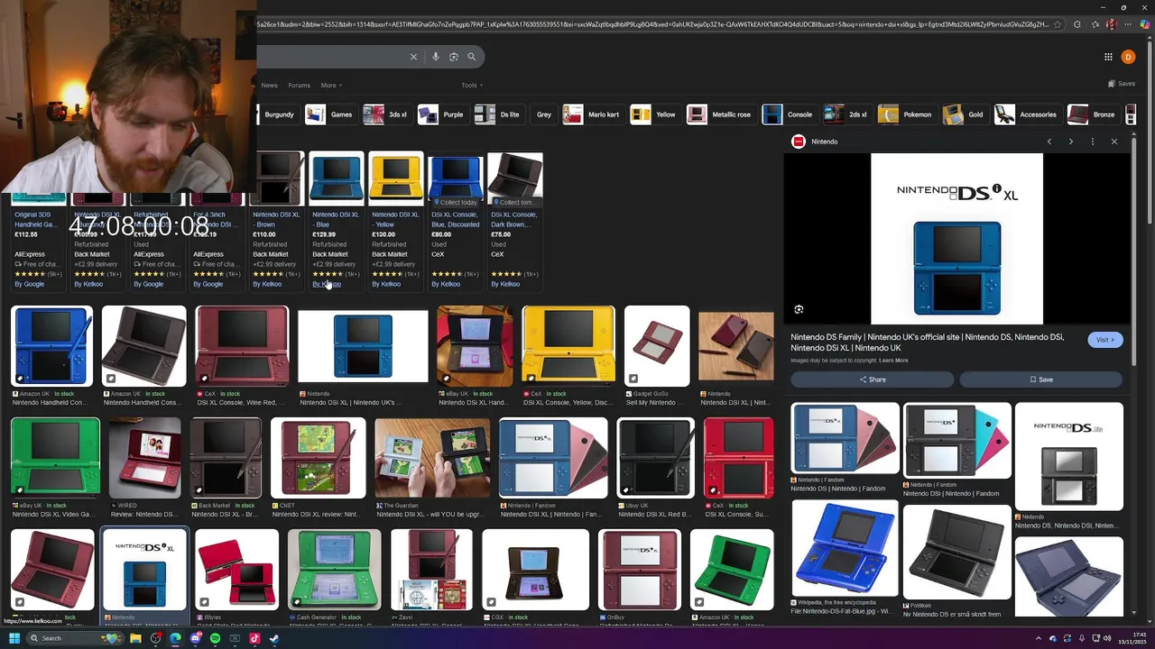The image size is (1155, 649).
Task: Click the magnifier search submit icon
Action: [x=471, y=57]
